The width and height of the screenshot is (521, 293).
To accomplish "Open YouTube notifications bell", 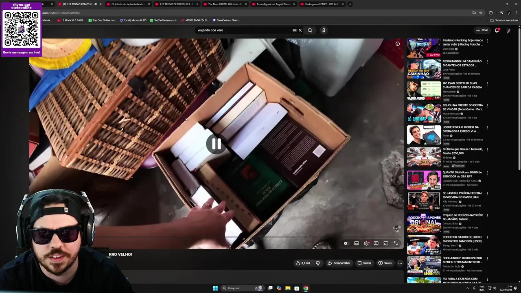I will pyautogui.click(x=497, y=30).
